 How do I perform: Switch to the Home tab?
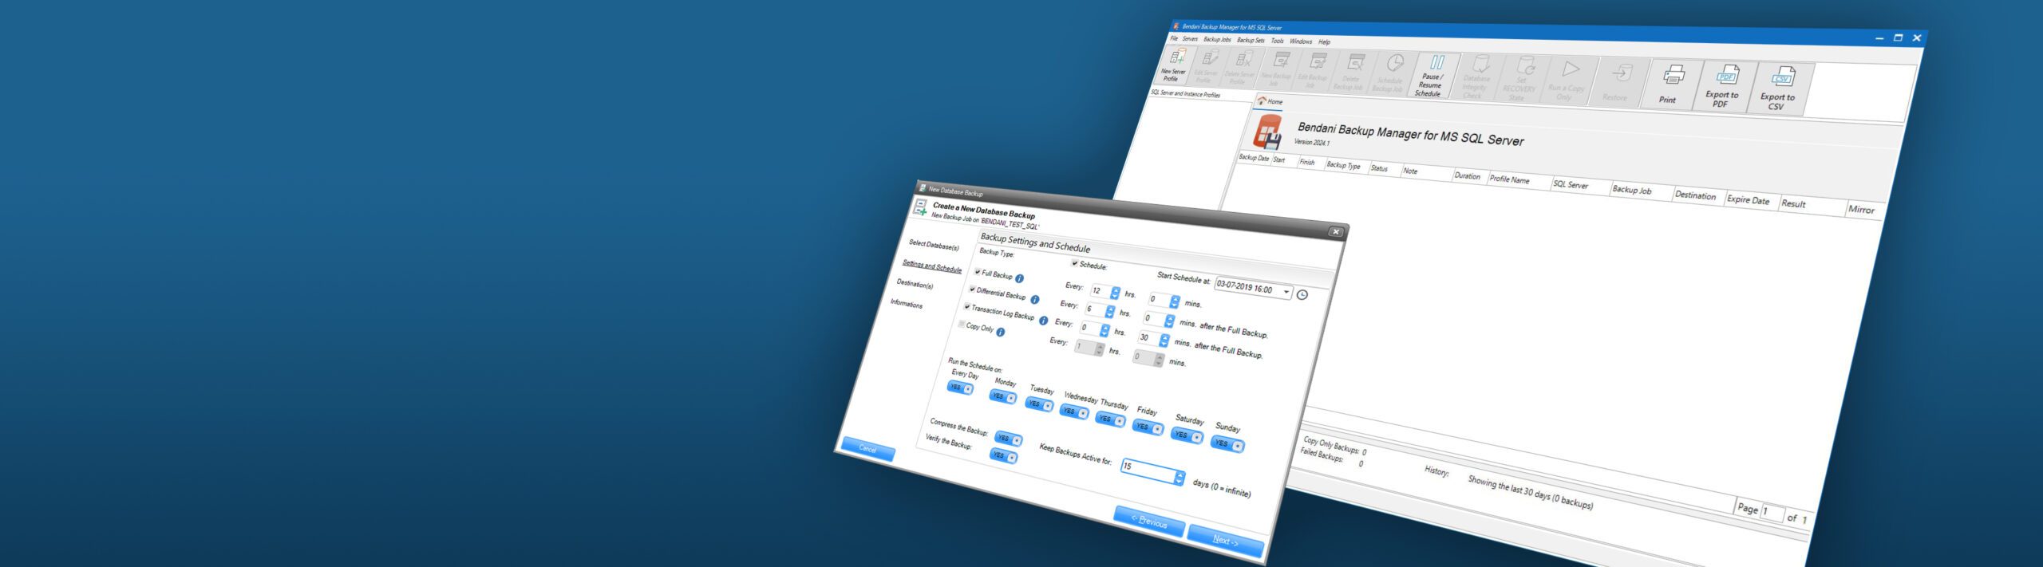1270,101
